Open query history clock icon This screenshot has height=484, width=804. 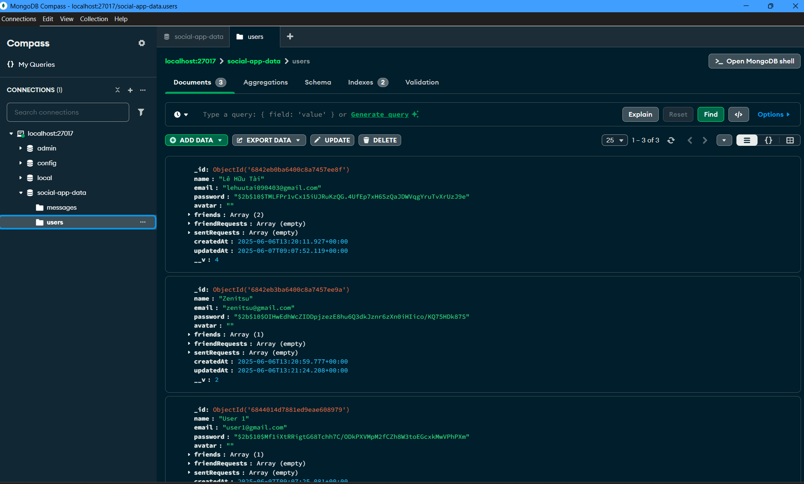[177, 115]
